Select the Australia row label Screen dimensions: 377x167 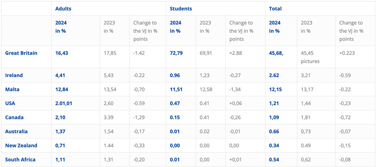pyautogui.click(x=16, y=131)
